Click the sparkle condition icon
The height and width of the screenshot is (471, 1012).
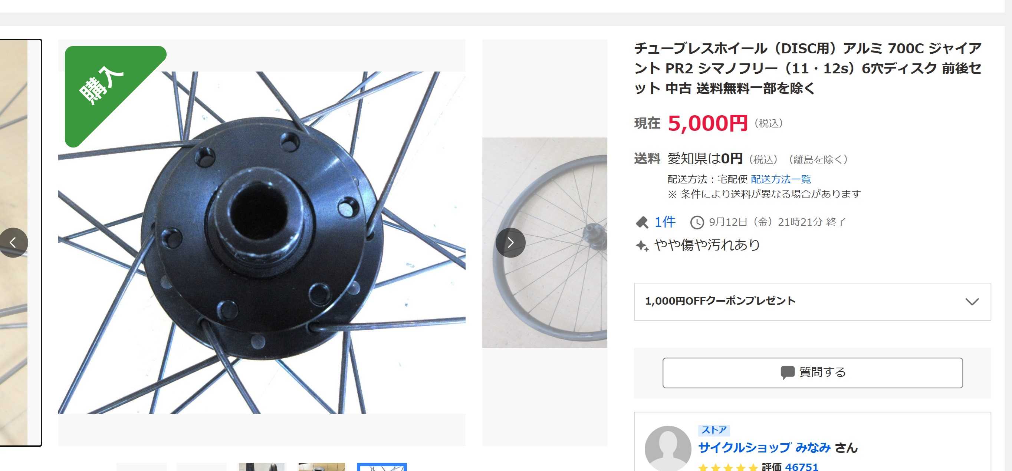point(642,246)
